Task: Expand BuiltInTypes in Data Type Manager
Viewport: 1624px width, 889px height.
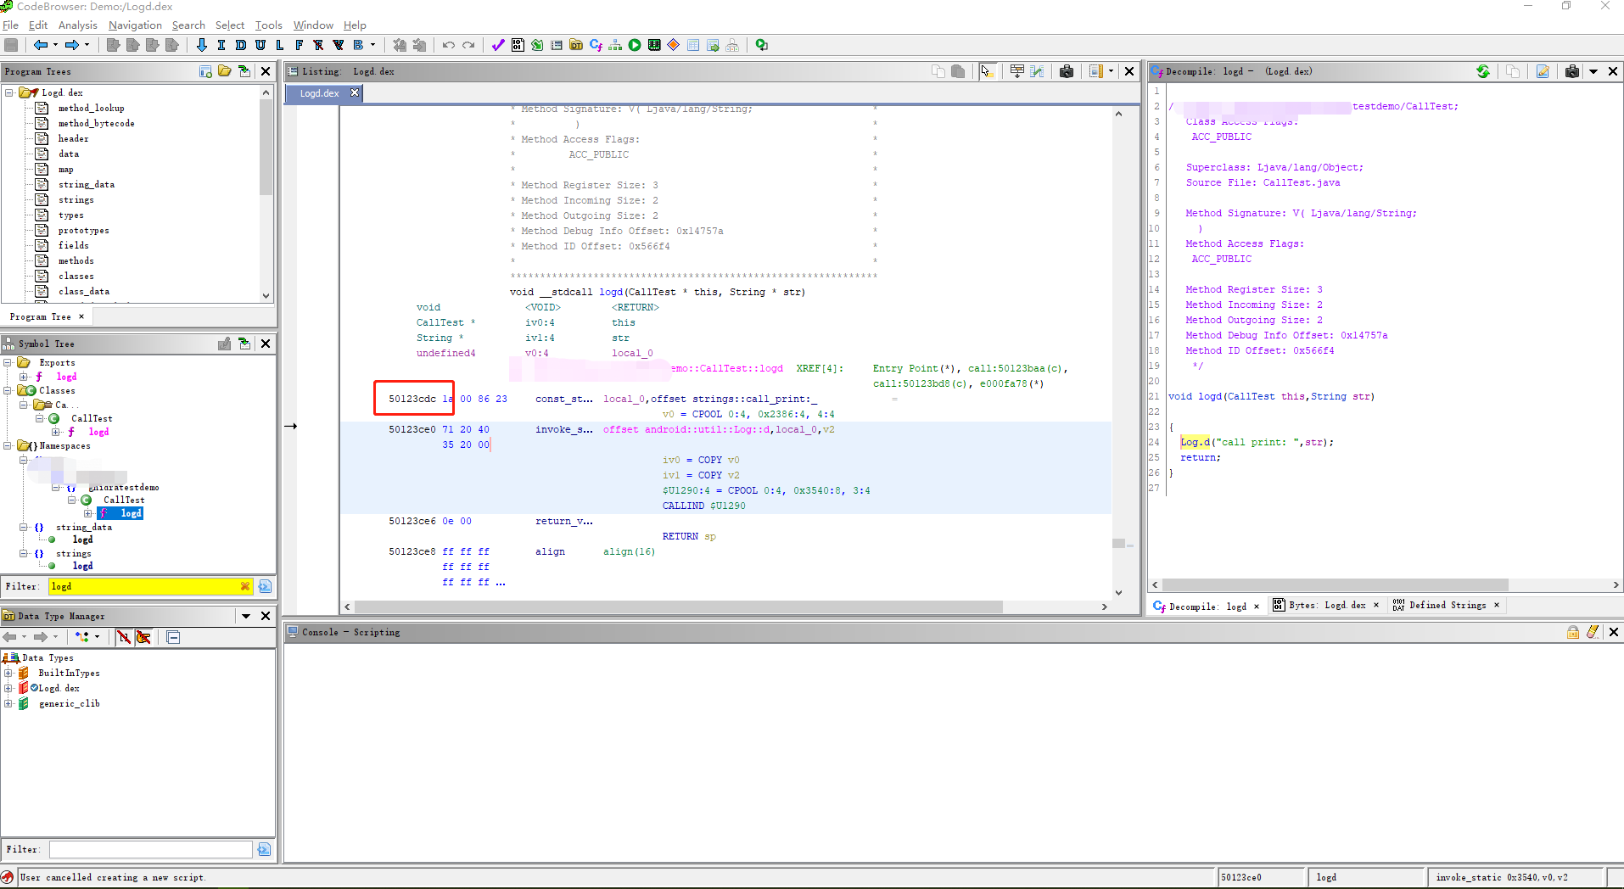Action: coord(8,673)
